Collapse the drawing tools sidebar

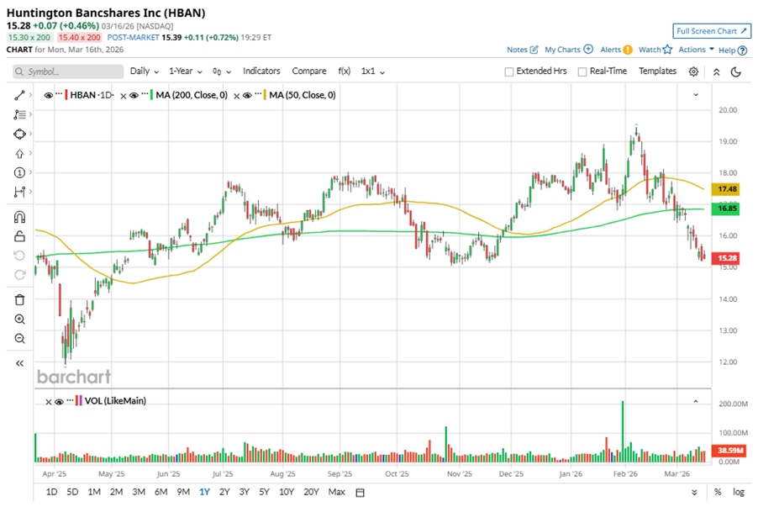tap(19, 363)
